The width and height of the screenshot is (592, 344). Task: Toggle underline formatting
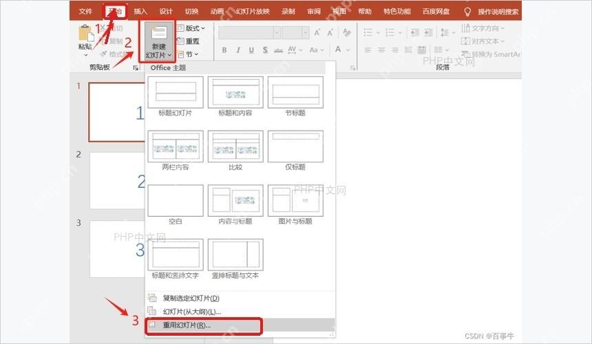[251, 50]
